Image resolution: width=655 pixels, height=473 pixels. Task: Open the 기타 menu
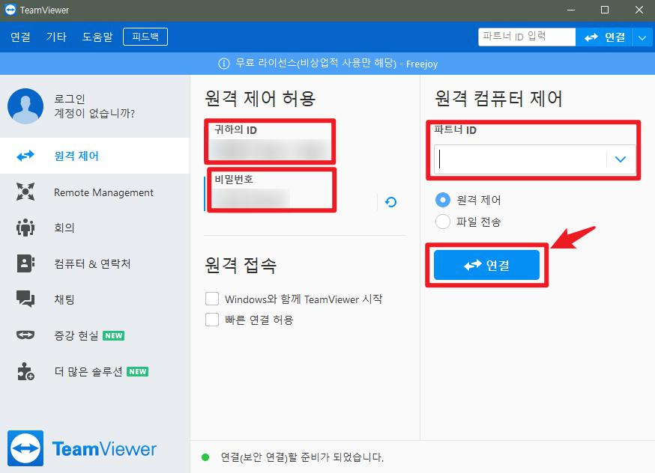[56, 37]
